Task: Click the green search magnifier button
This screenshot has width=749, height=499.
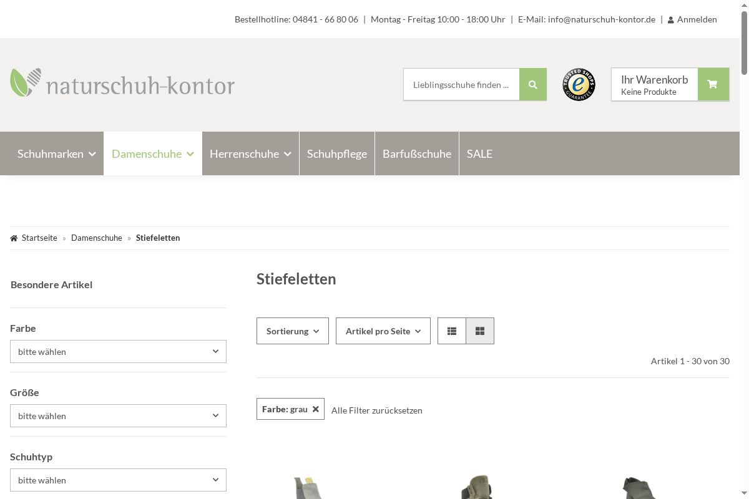Action: [532, 85]
